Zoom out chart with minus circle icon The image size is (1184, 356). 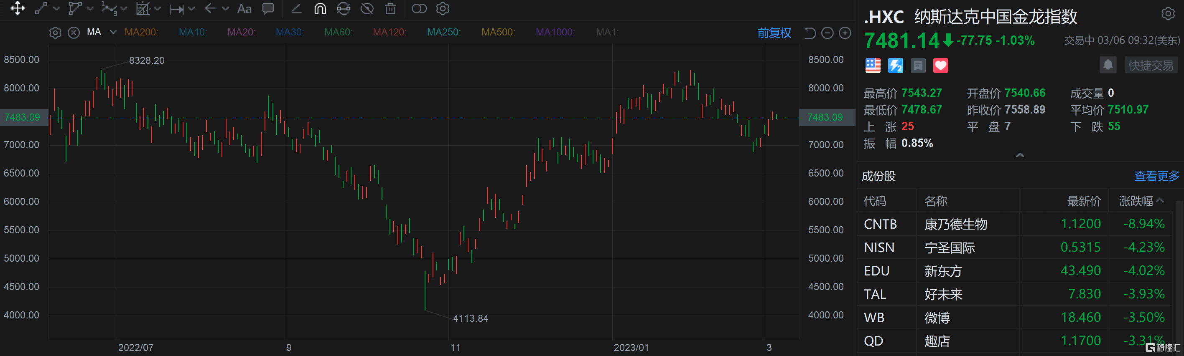pos(828,33)
